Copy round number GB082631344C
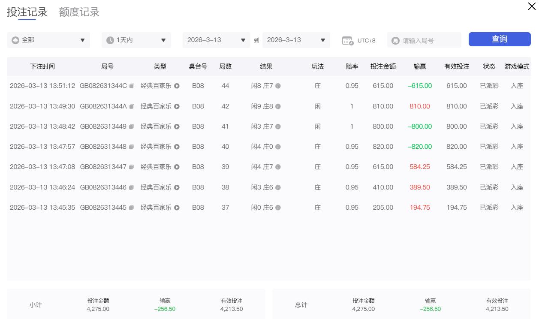Screen dimensions: 539x319 pyautogui.click(x=132, y=86)
